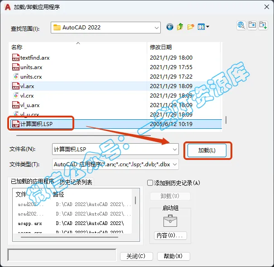Click the vl.crx file icon
The image size is (274, 267).
point(16,95)
